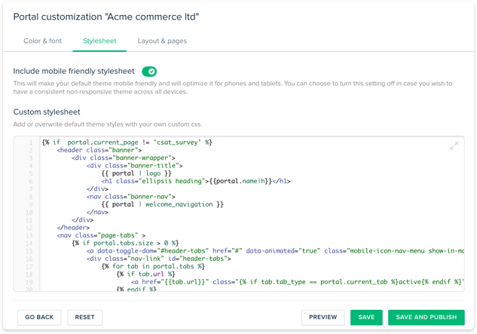Click the closing </nav> tag line

[97, 212]
